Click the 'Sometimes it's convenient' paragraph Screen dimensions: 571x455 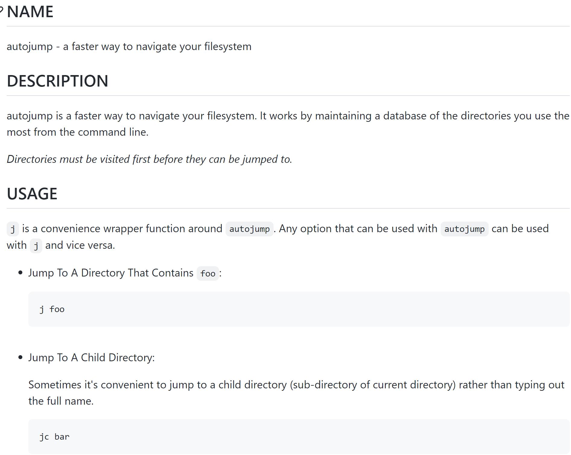click(296, 385)
